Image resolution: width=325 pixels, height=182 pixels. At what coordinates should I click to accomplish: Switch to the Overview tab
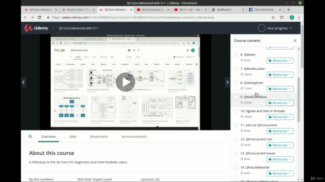pos(48,136)
